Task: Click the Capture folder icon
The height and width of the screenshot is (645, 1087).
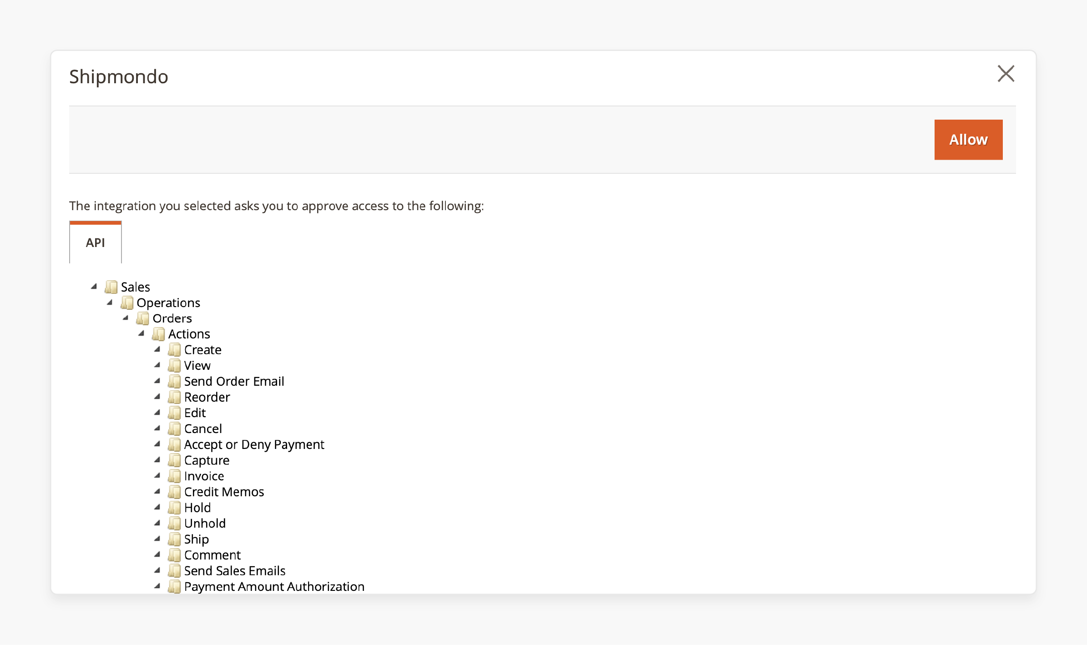Action: tap(174, 460)
